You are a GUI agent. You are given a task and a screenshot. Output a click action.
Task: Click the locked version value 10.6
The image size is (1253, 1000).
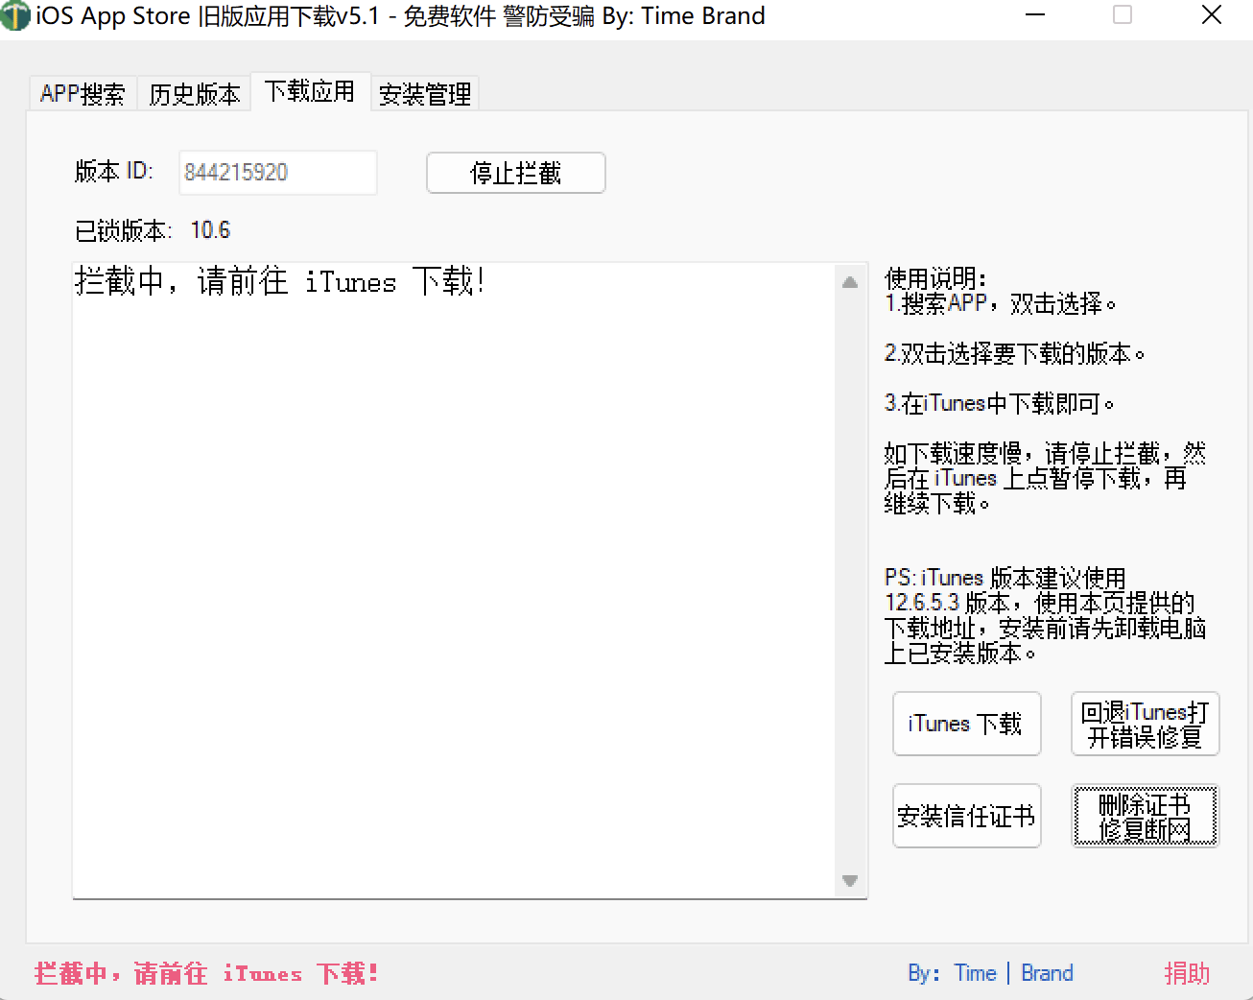click(210, 230)
